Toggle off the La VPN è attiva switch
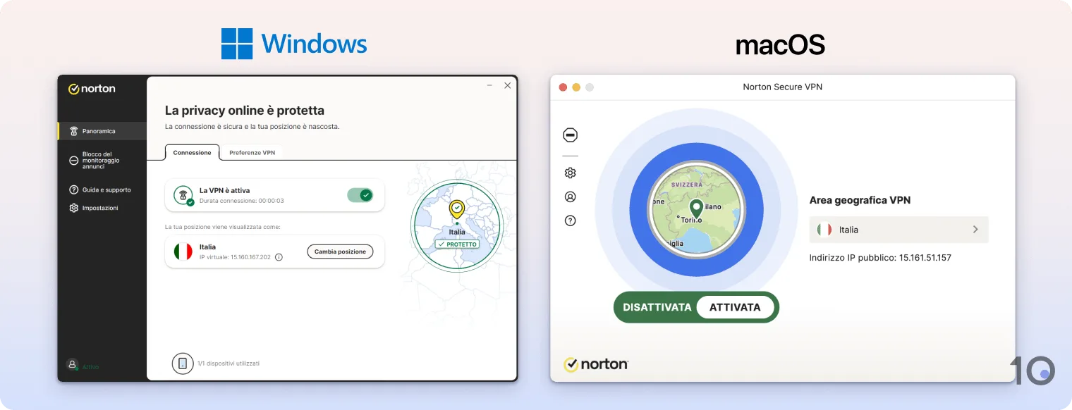Image resolution: width=1072 pixels, height=410 pixels. (360, 195)
